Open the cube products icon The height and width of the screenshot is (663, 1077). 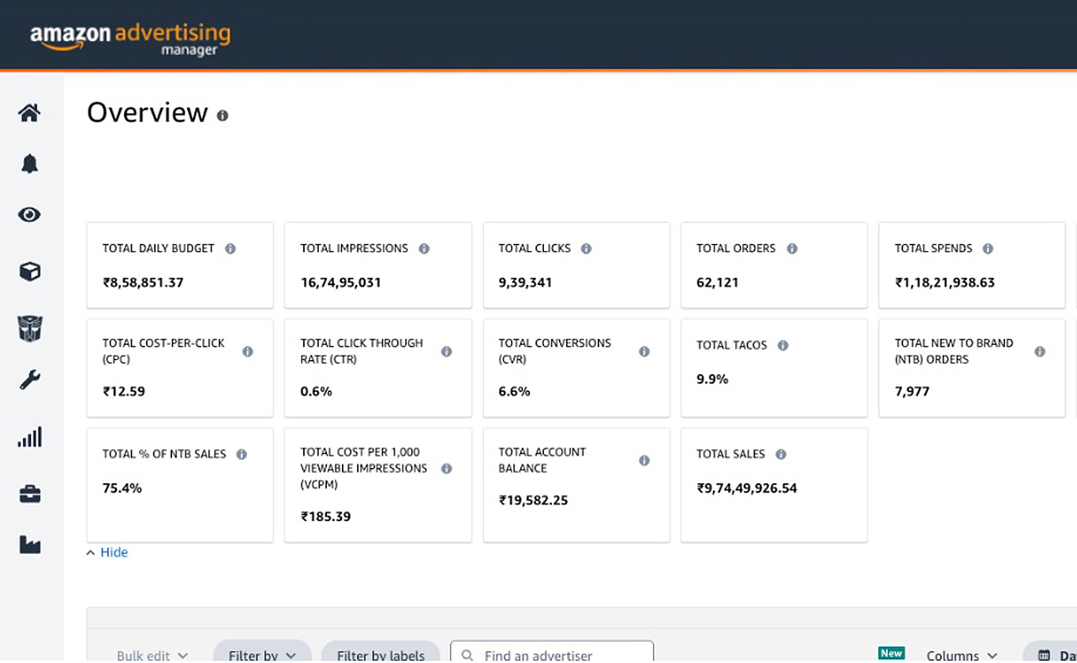pos(29,272)
